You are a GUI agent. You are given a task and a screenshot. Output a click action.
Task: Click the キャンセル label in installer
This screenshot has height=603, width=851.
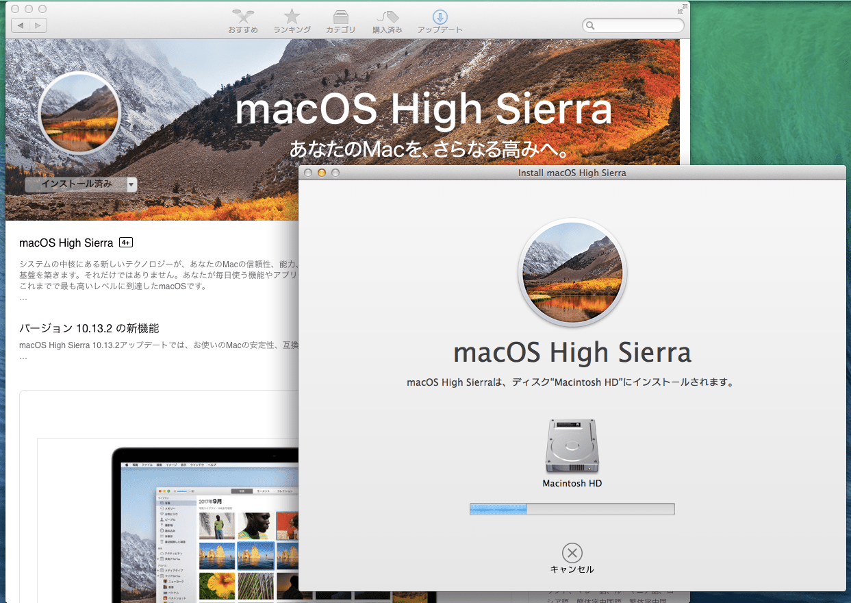click(572, 569)
